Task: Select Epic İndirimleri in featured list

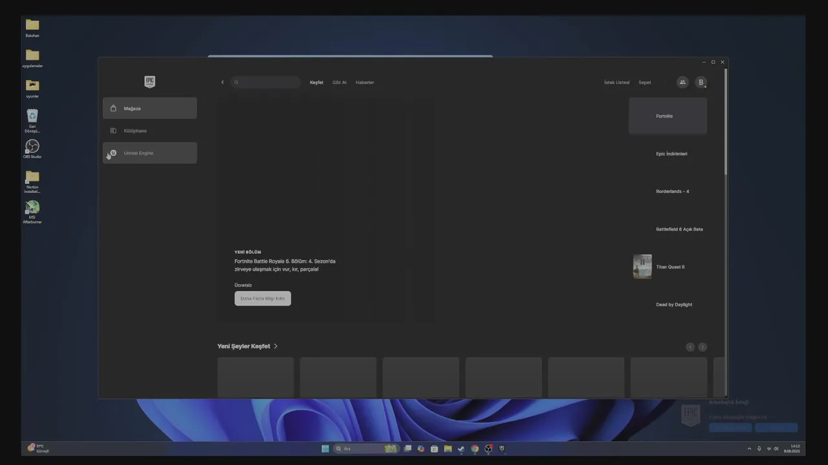Action: (x=668, y=154)
